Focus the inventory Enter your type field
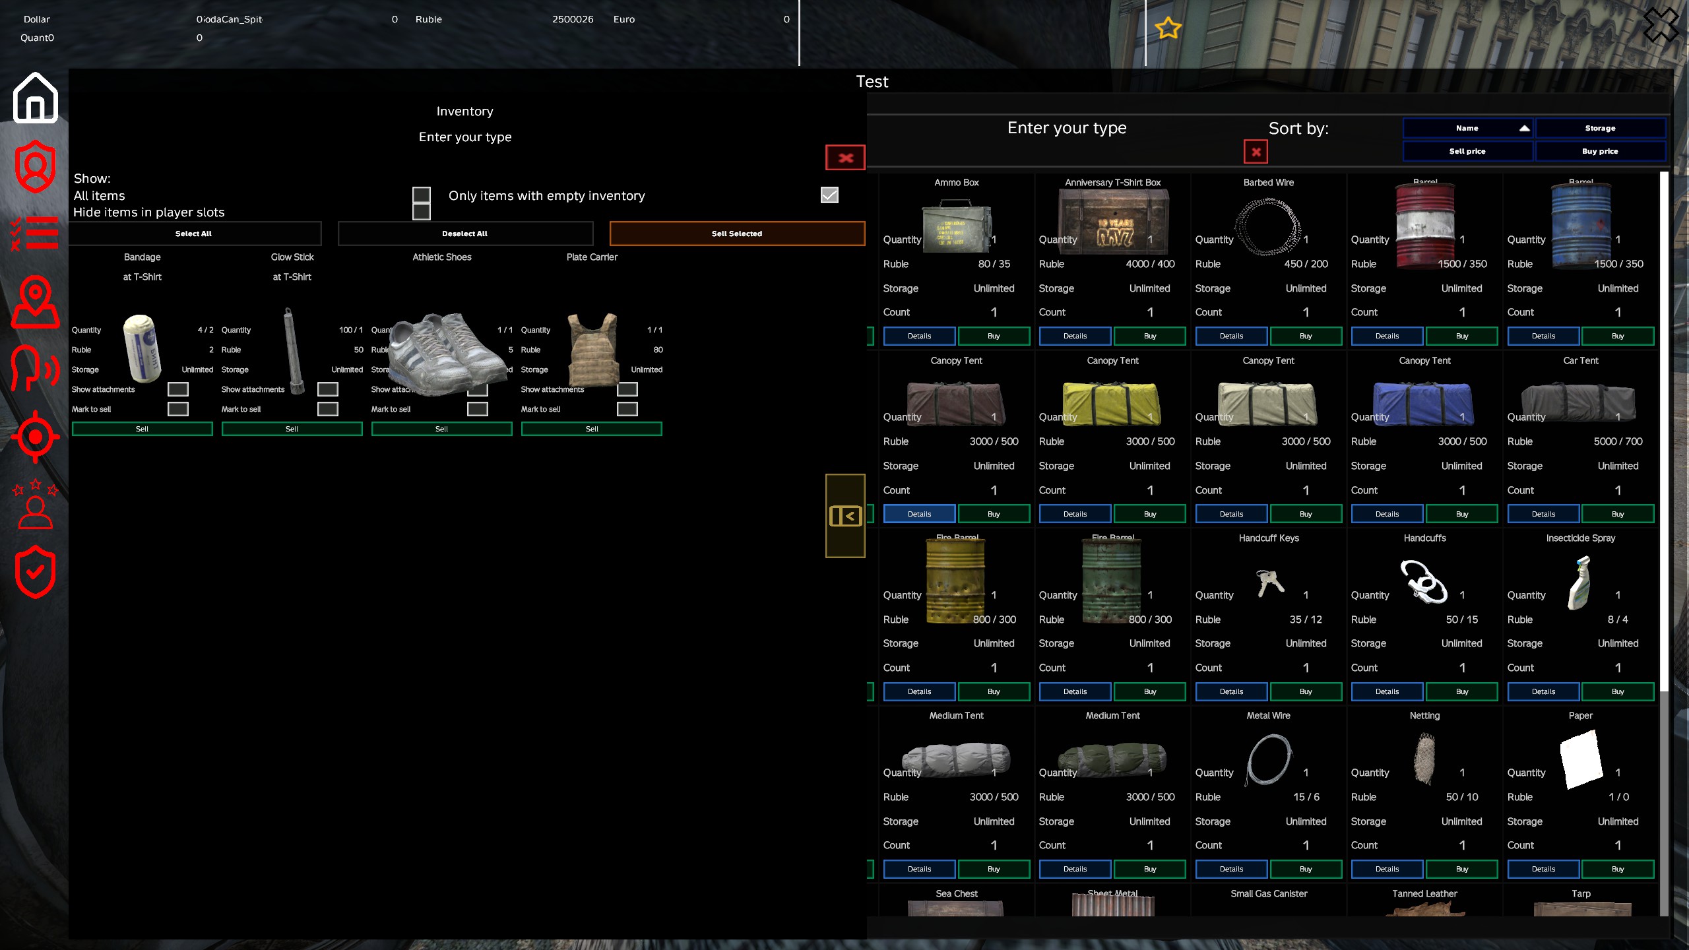 click(465, 137)
